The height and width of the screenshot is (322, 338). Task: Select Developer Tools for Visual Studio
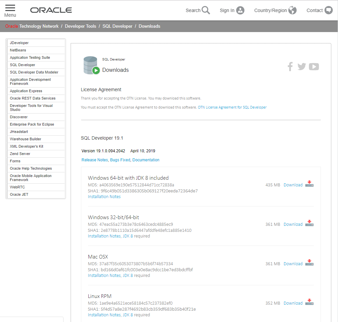[36, 108]
